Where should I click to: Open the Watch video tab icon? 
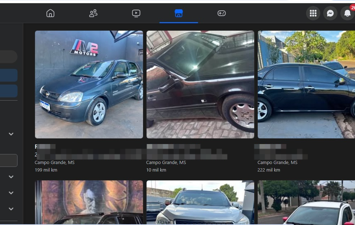(x=136, y=13)
